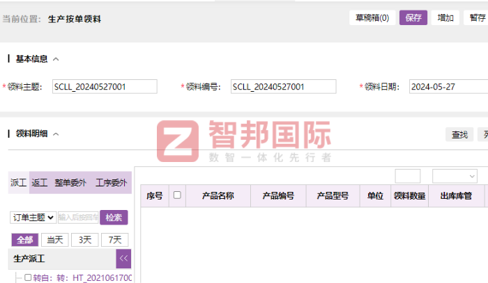Tick the select-all checkbox in table header
Image resolution: width=488 pixels, height=283 pixels.
[177, 195]
